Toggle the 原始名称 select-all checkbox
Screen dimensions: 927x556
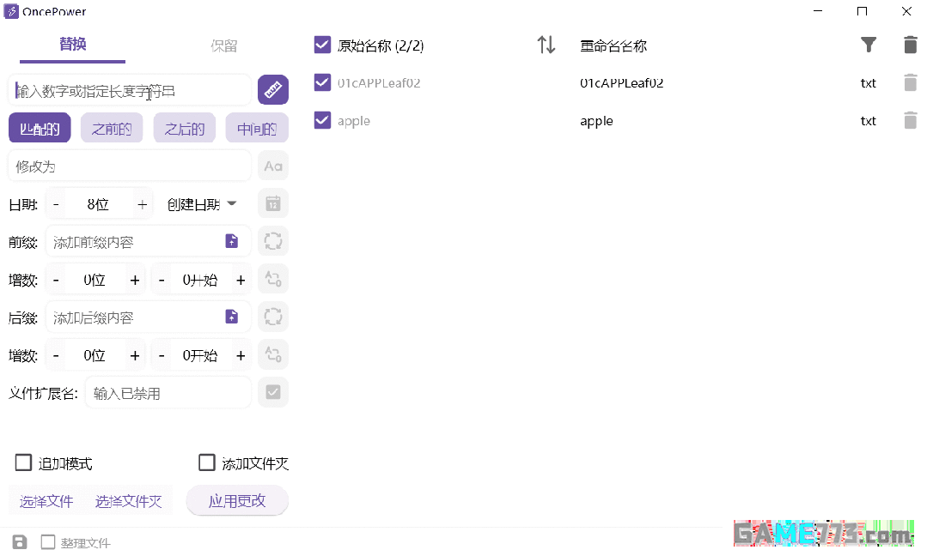[x=321, y=45]
